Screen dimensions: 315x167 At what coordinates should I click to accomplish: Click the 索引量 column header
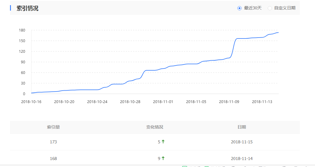pos(53,127)
